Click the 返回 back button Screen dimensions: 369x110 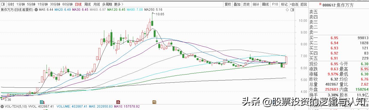click(304, 4)
